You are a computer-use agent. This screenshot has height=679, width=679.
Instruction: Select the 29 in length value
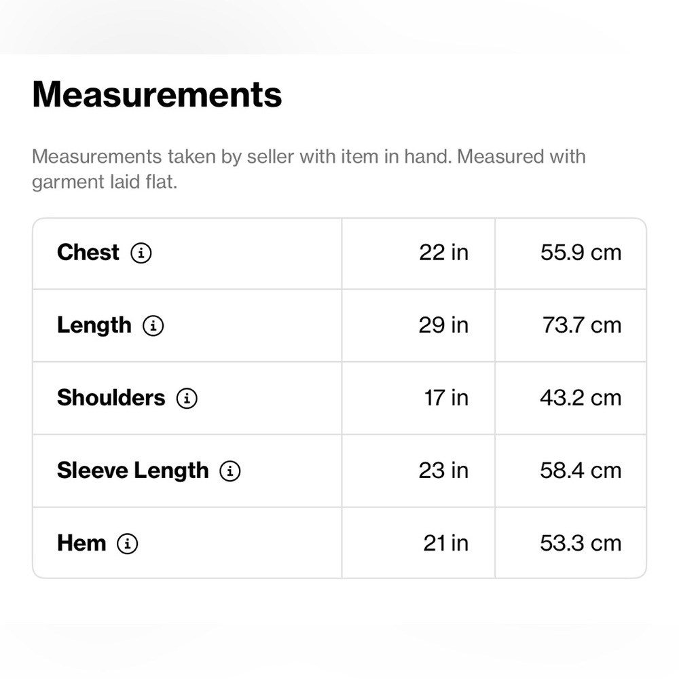tap(443, 325)
